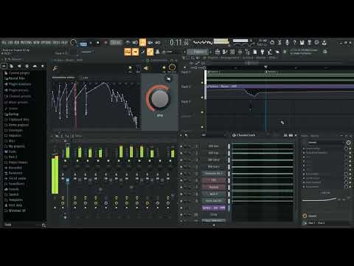Click the microphone recording icon
Screen dimensions: 354x266
[287, 42]
